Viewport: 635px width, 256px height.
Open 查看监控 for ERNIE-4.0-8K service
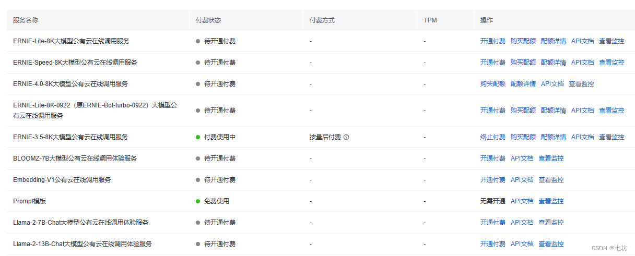tap(581, 84)
